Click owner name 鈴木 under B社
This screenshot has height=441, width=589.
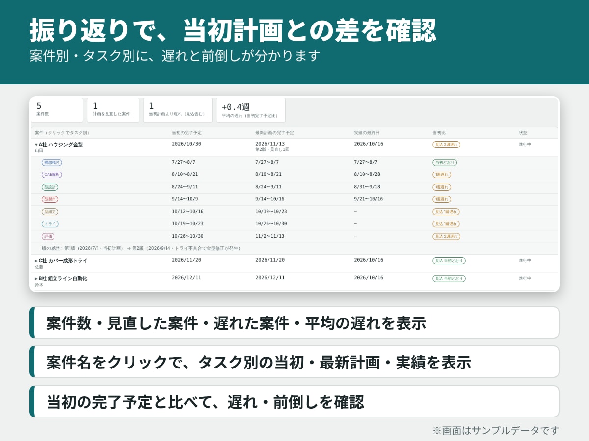click(39, 285)
